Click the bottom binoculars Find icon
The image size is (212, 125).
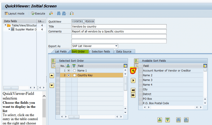click(178, 120)
